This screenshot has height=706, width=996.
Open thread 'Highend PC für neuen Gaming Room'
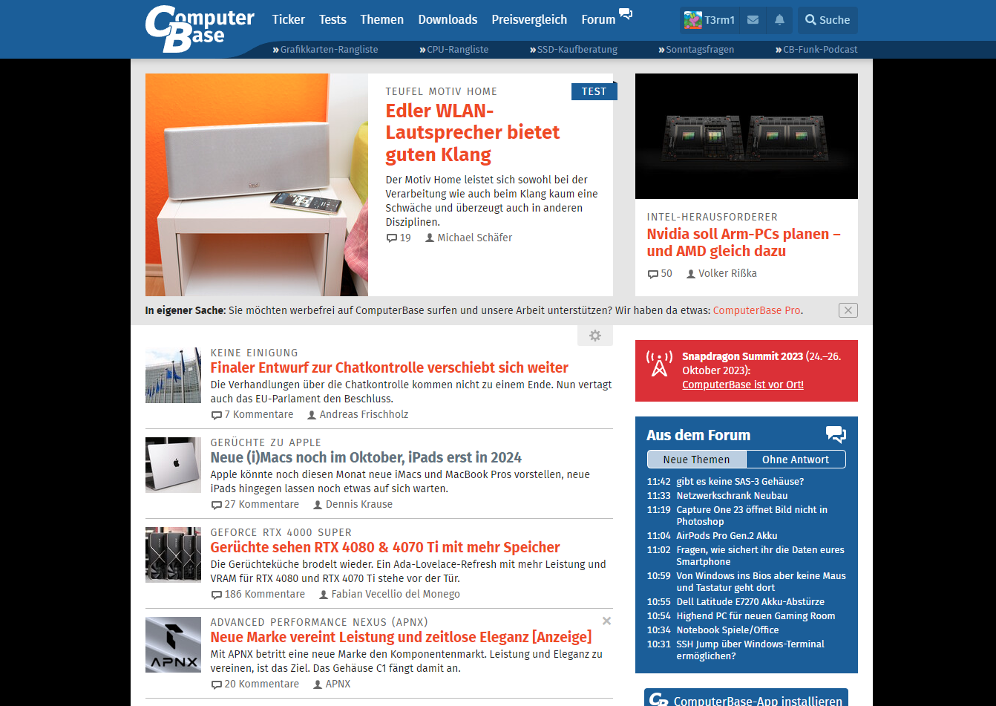click(756, 615)
